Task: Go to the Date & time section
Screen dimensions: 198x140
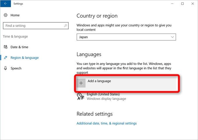Action: (x=19, y=47)
